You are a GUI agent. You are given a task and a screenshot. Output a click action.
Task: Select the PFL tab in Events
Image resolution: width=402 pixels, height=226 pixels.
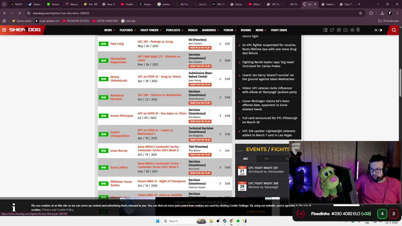pyautogui.click(x=267, y=159)
